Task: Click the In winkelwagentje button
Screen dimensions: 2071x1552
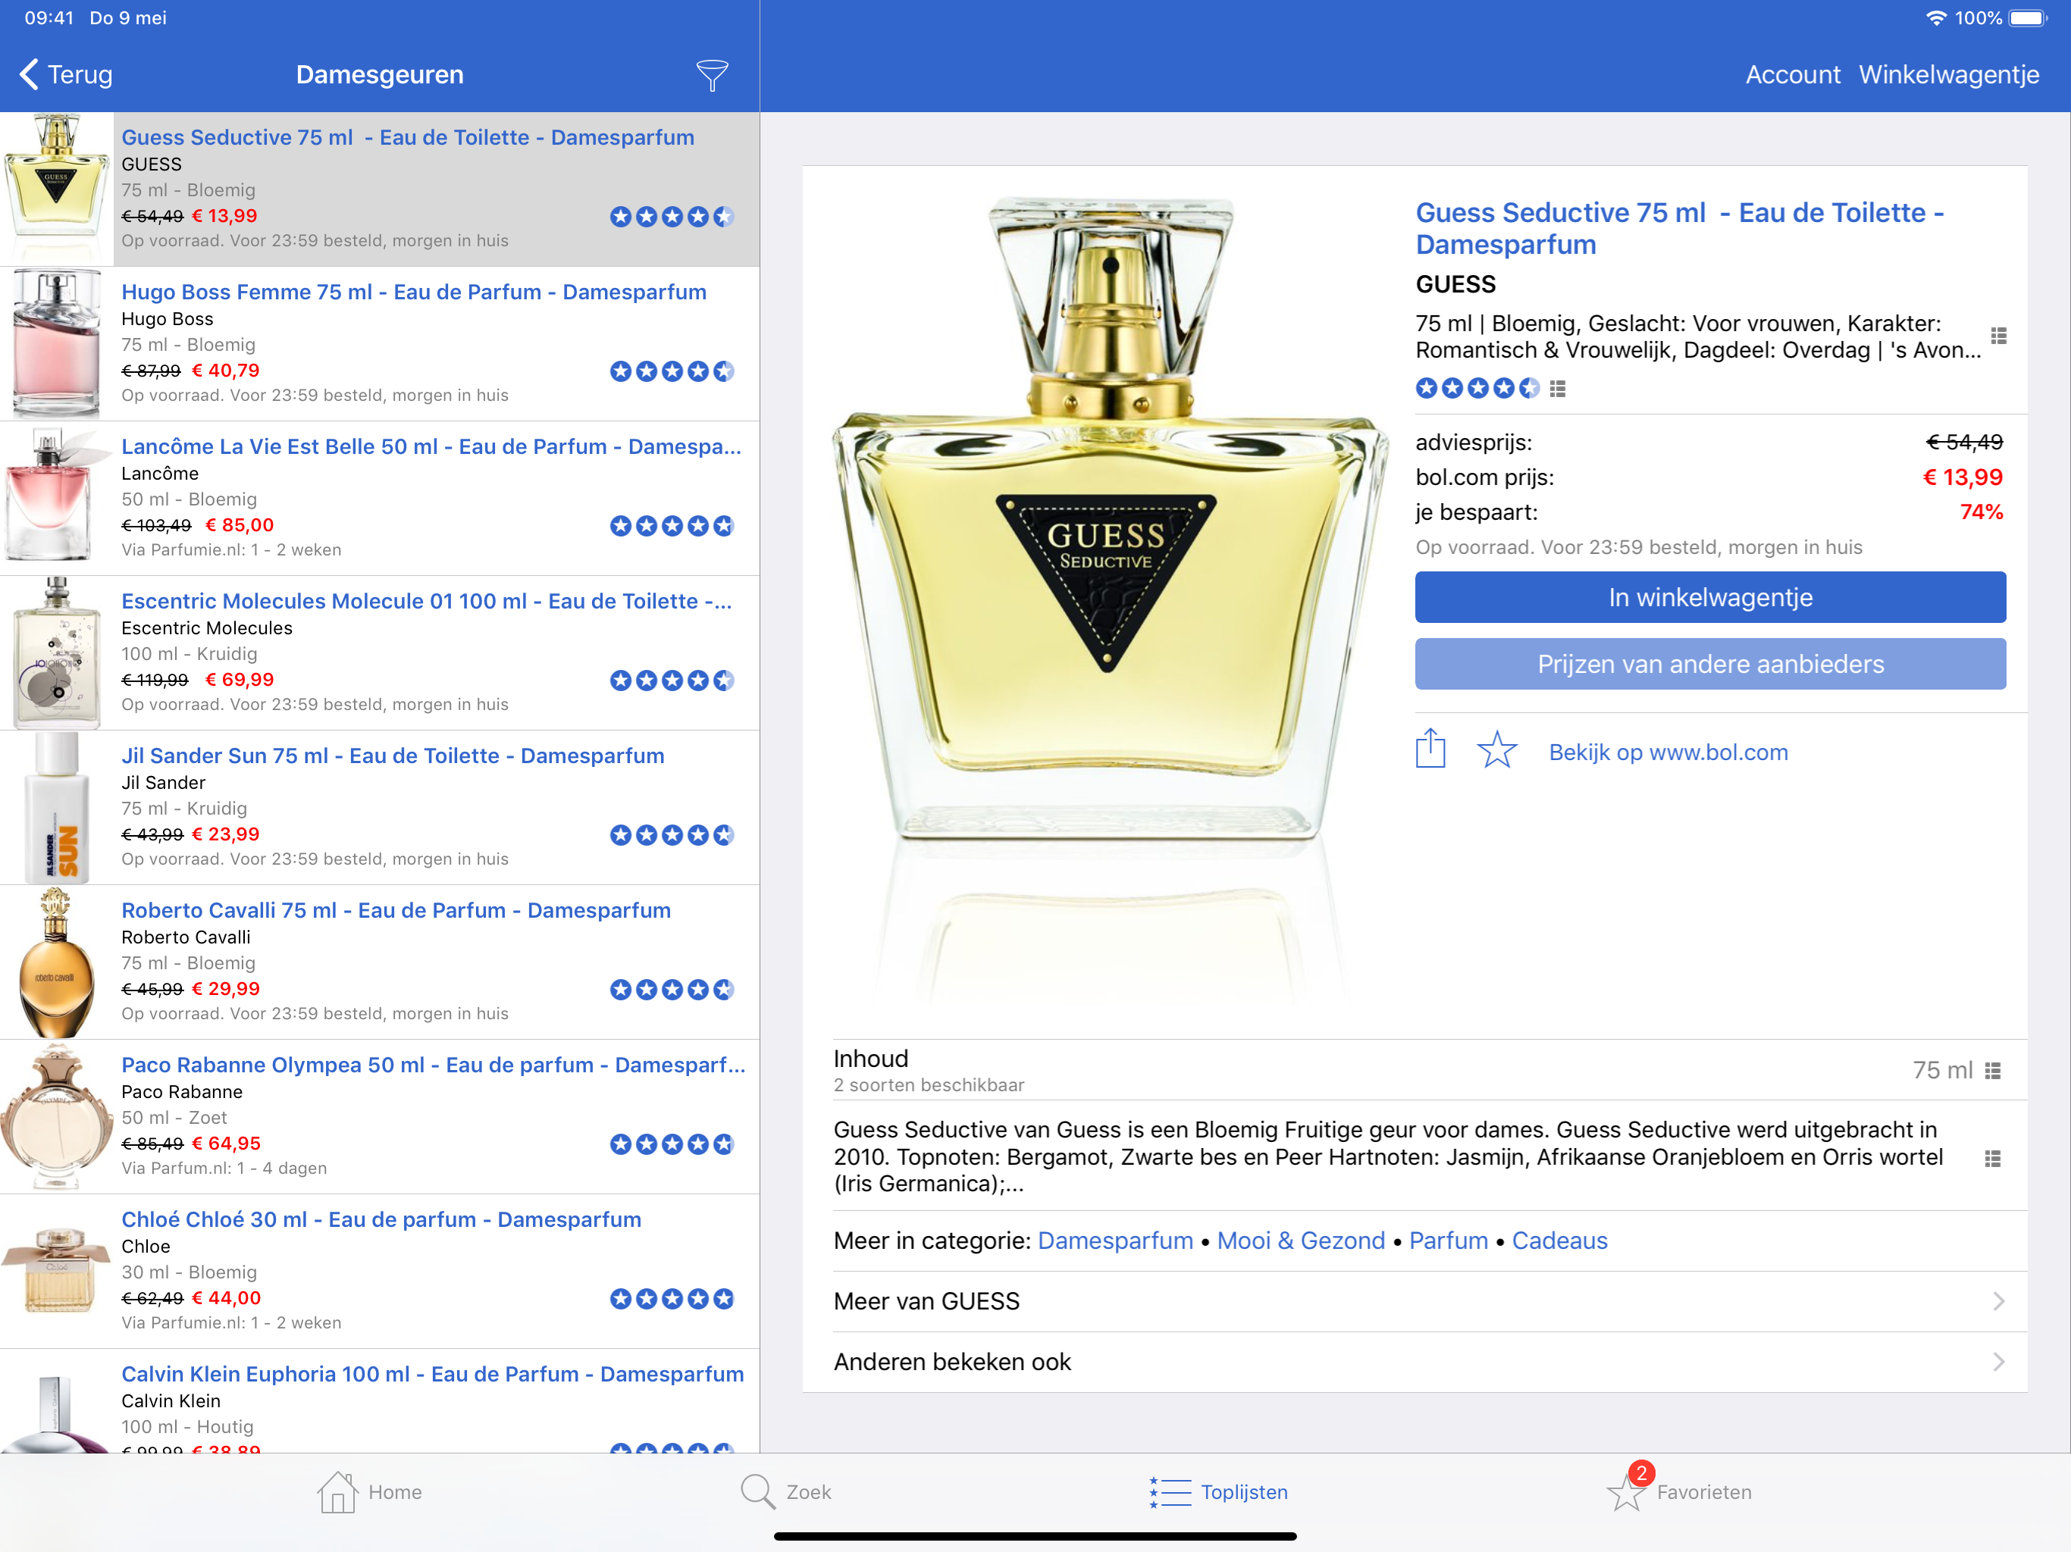Action: (x=1709, y=597)
